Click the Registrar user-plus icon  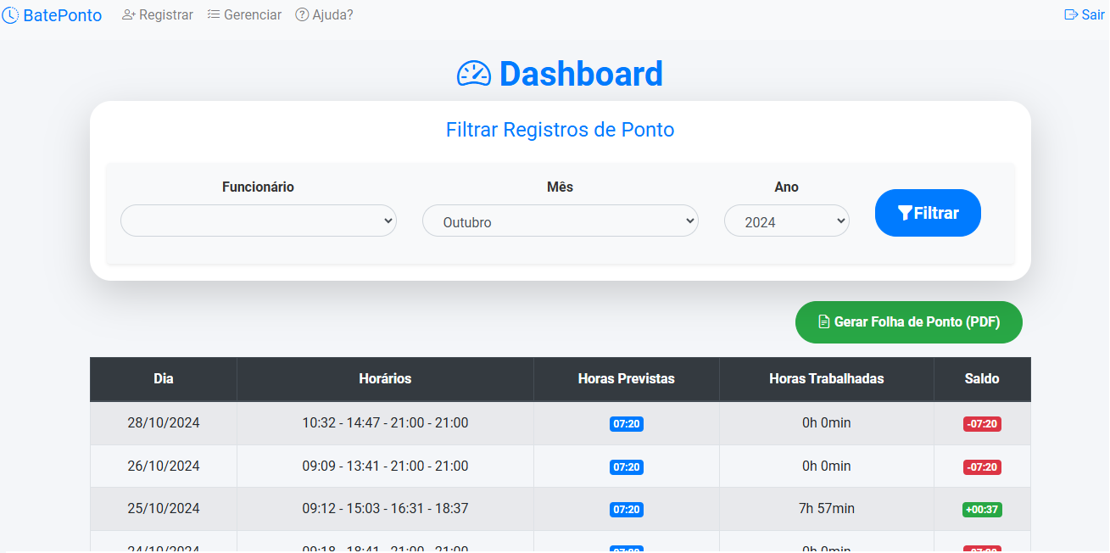[129, 15]
